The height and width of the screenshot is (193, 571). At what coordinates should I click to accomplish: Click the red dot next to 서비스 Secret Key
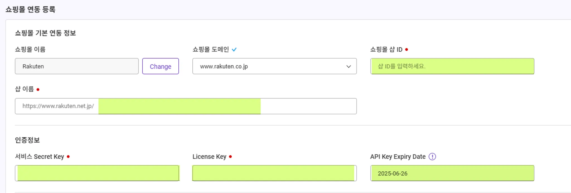[68, 157]
